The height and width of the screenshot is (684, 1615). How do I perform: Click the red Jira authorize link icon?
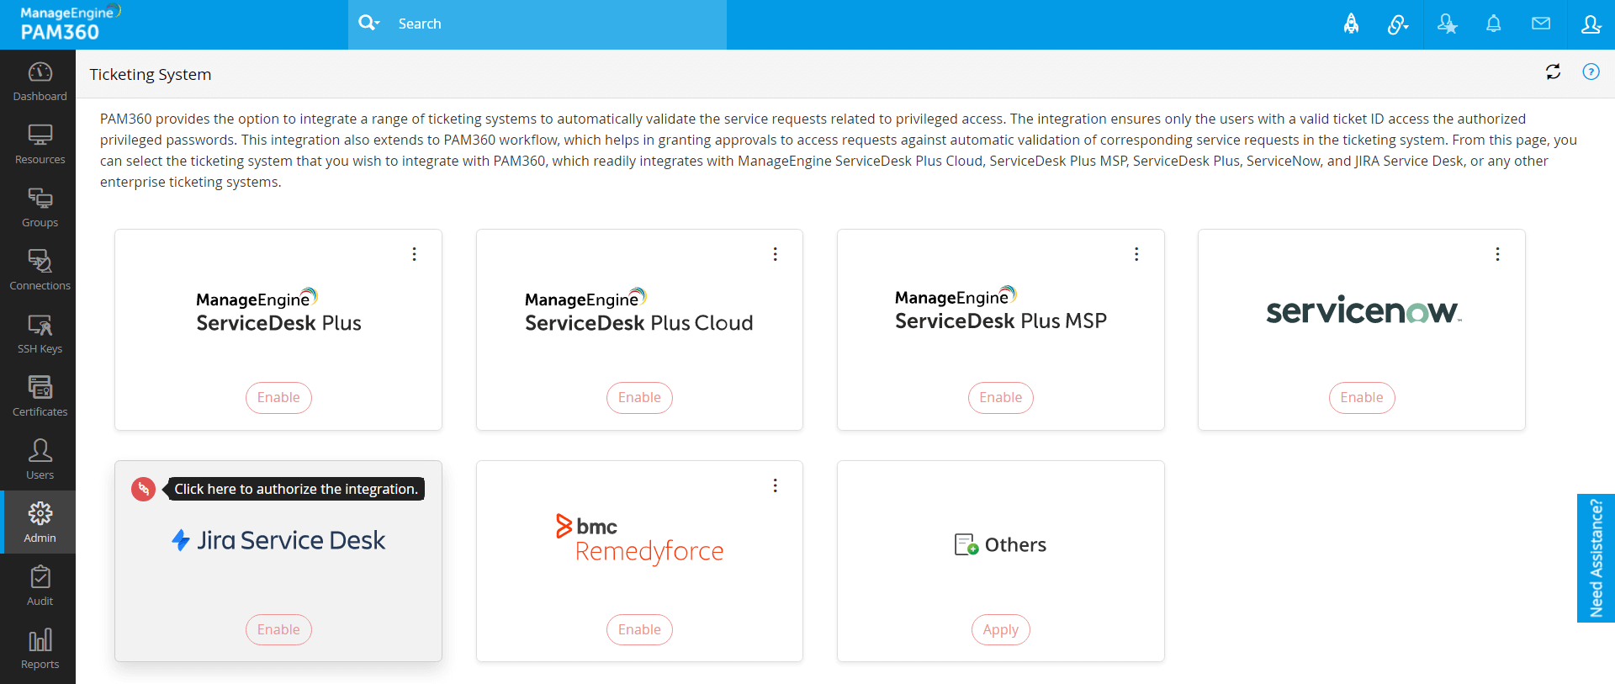[143, 489]
